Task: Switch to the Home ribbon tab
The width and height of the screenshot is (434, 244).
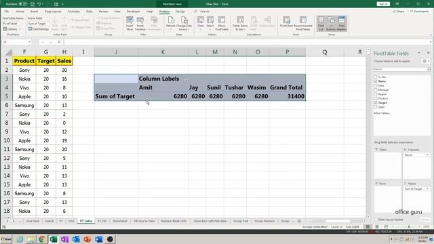Action: pyautogui.click(x=20, y=12)
